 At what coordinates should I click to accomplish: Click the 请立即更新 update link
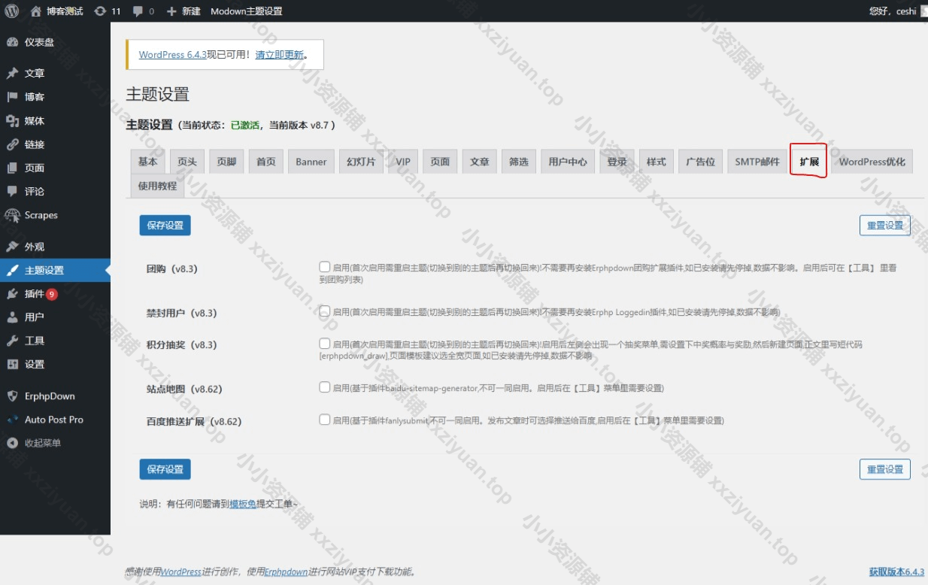pos(280,55)
